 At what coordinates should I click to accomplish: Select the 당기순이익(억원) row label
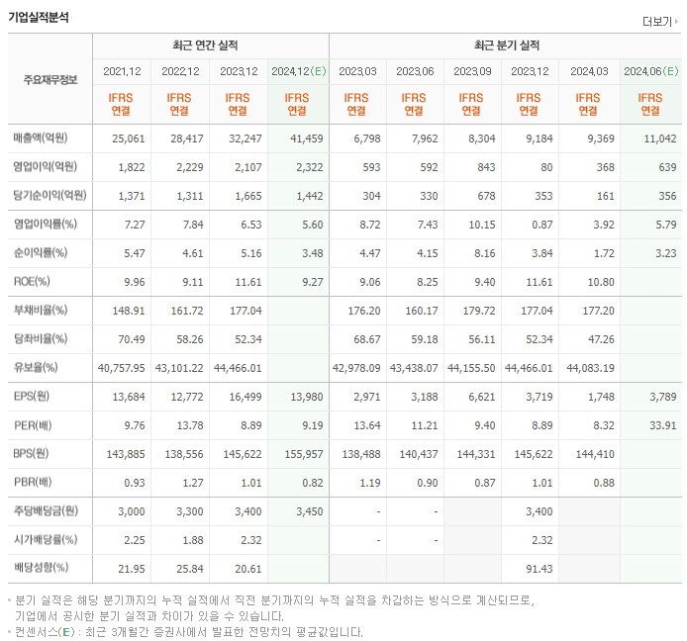49,195
